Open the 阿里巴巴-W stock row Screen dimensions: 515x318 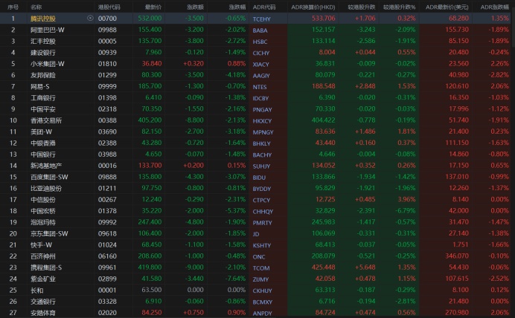(48, 29)
